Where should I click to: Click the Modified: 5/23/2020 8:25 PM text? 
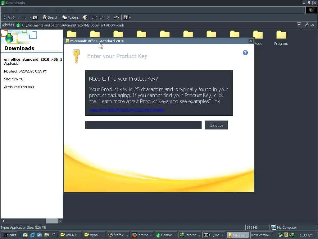(26, 71)
